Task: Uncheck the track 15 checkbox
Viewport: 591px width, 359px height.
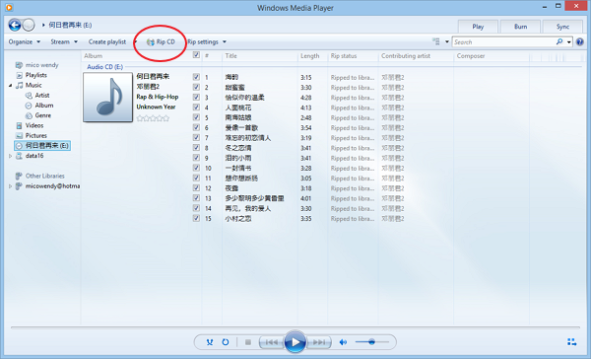Action: (196, 218)
